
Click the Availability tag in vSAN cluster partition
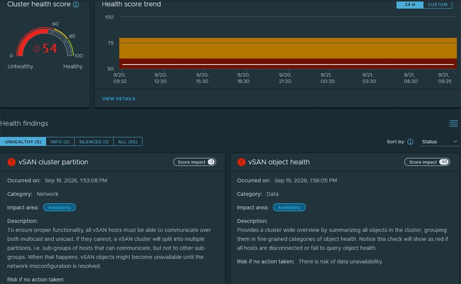click(x=60, y=208)
